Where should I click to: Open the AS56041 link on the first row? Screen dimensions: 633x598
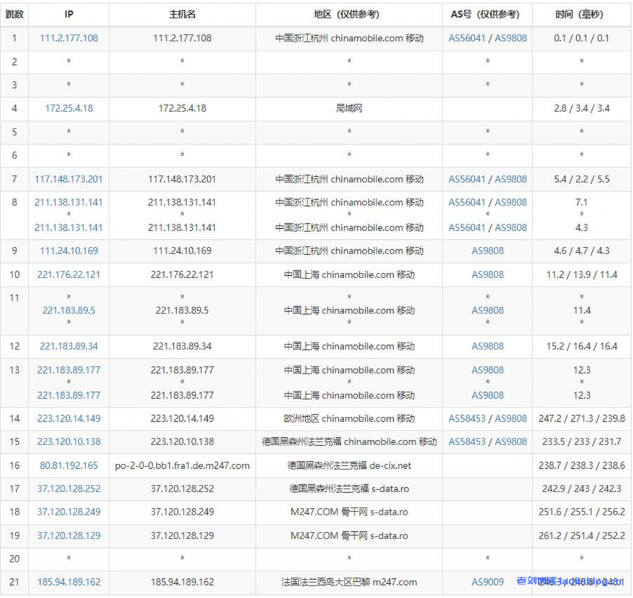click(467, 38)
